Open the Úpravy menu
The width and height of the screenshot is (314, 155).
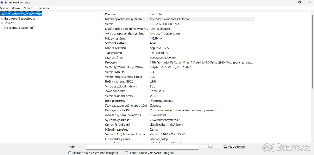pos(16,8)
